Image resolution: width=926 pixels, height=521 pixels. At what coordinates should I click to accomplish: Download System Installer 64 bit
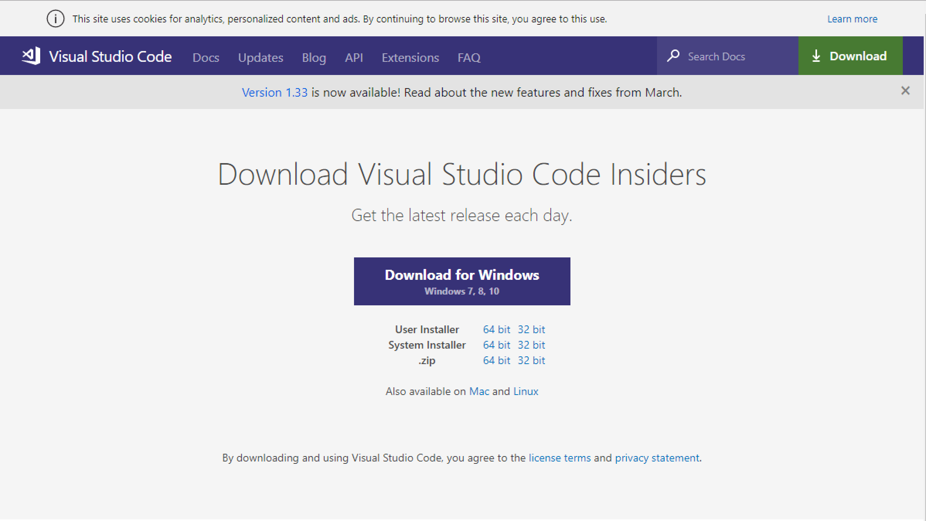tap(496, 345)
